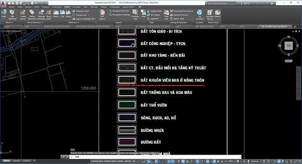The height and width of the screenshot is (164, 302).
Task: Click Update Fields
Action: (x=155, y=11)
